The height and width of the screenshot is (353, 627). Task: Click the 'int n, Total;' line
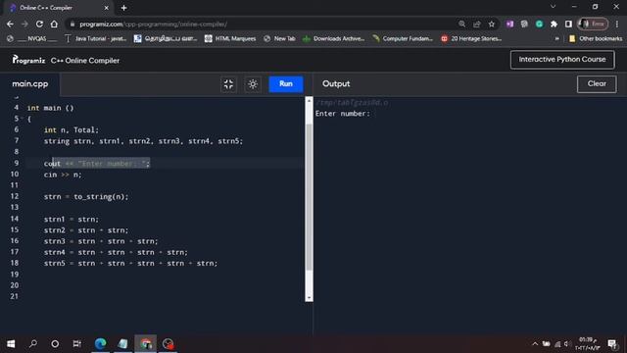pos(72,130)
